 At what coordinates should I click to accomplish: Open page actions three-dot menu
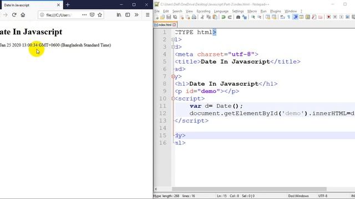pos(84,15)
